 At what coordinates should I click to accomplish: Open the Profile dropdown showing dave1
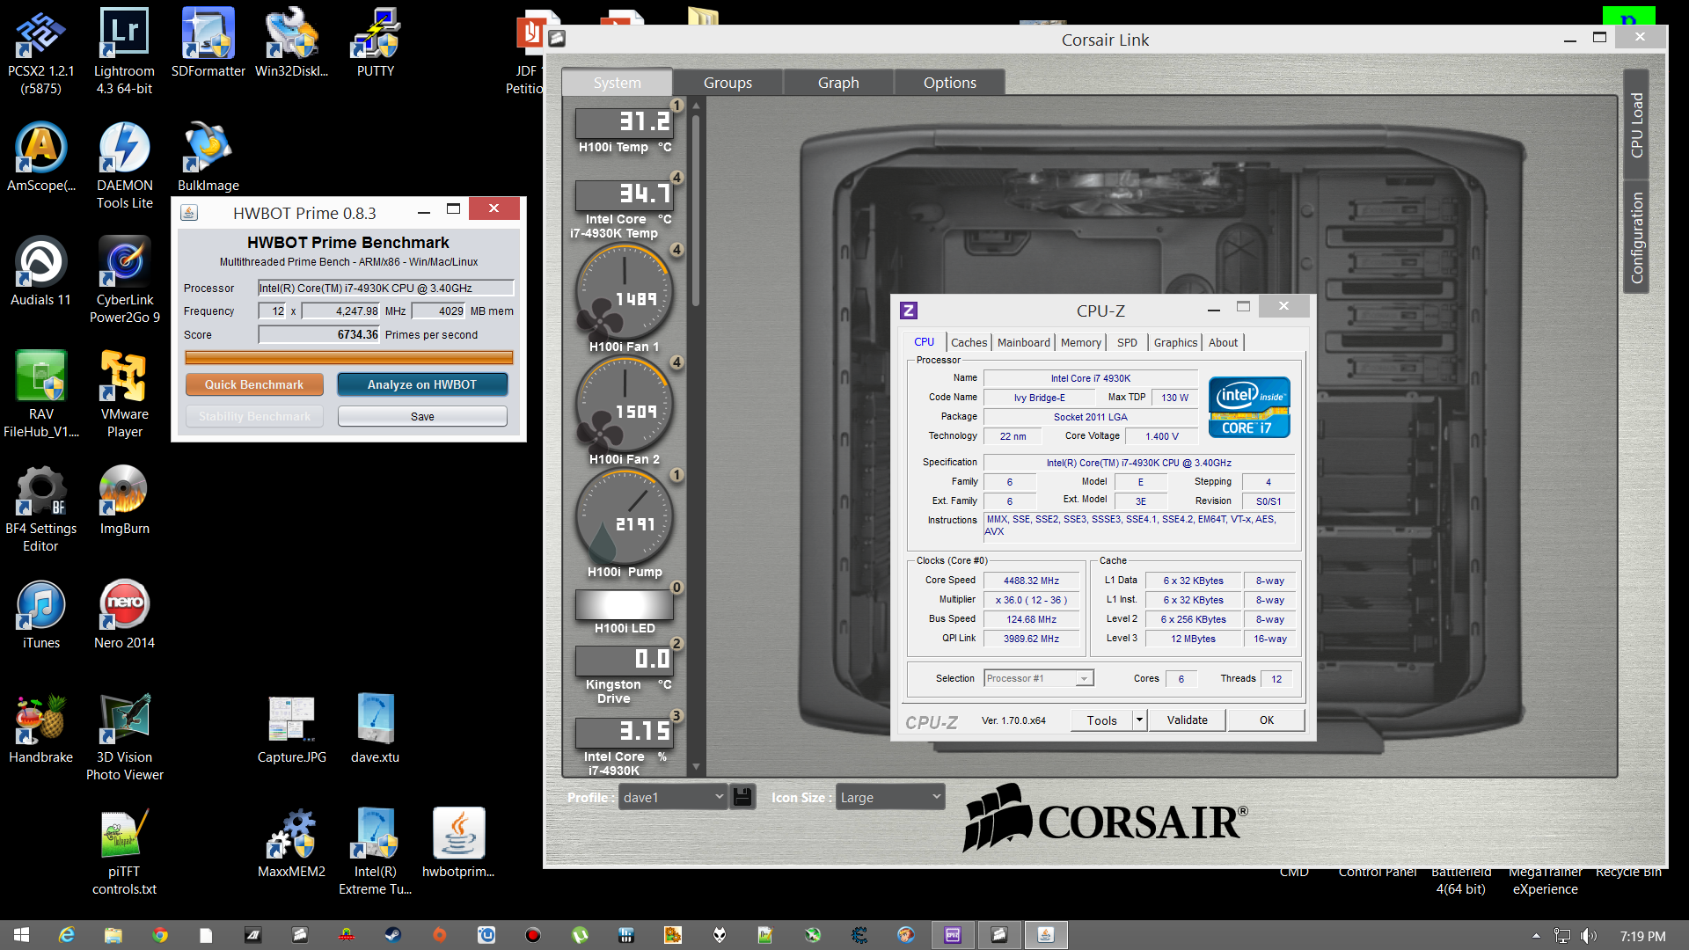coord(674,797)
